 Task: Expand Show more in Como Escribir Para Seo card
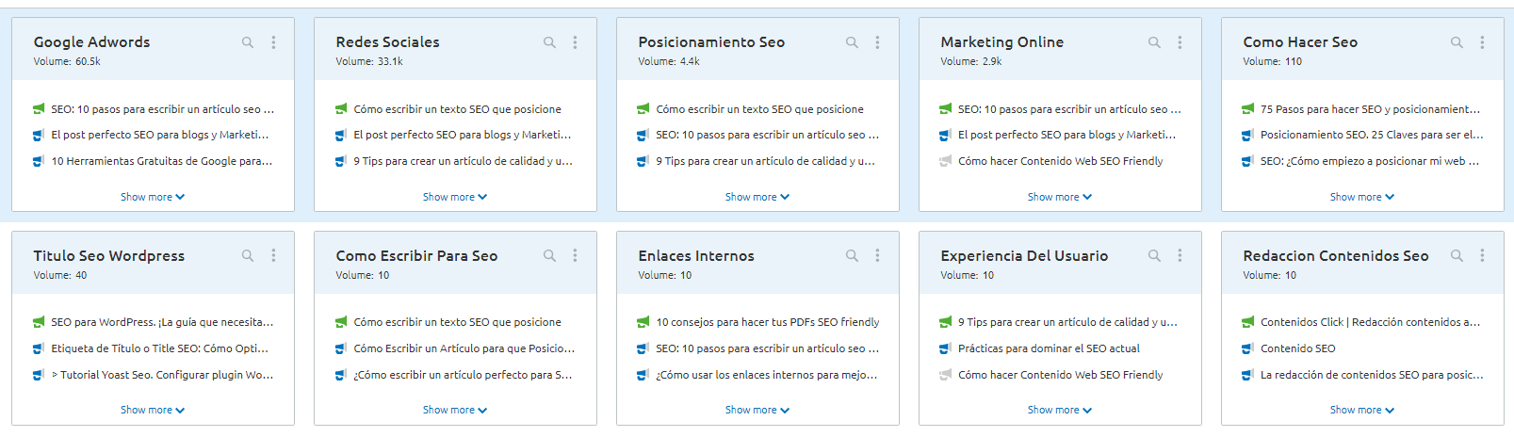tap(455, 411)
